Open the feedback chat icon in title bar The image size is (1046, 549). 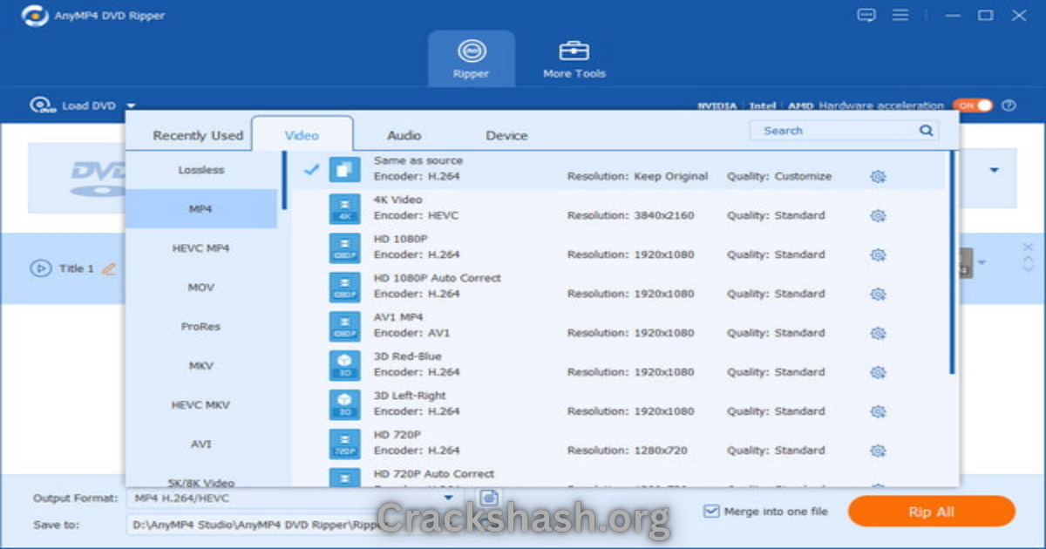click(866, 15)
